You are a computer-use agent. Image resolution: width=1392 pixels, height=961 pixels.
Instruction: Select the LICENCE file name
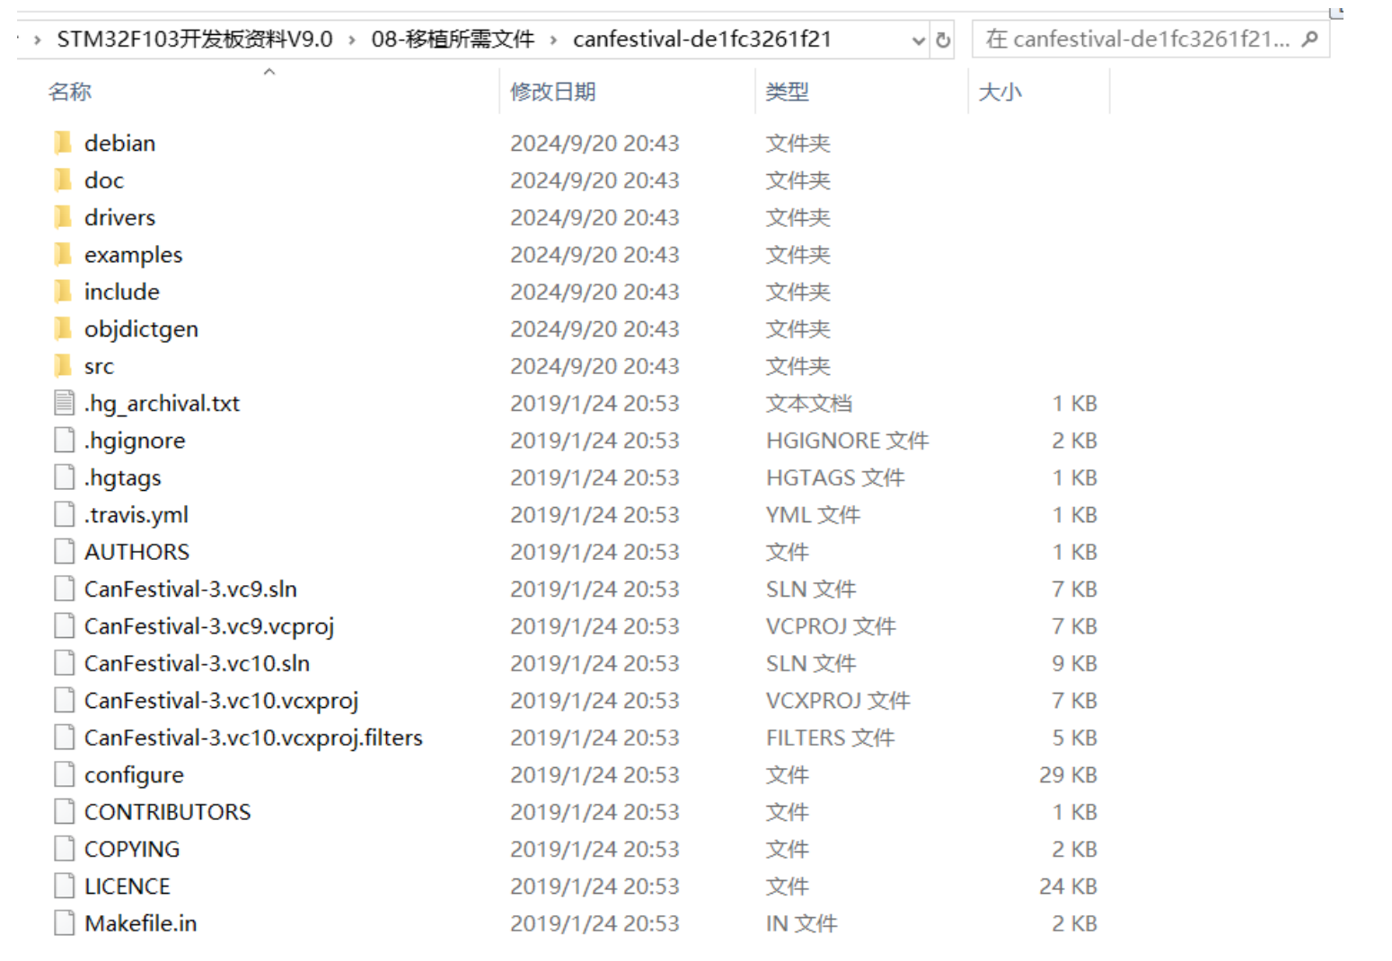click(x=128, y=887)
